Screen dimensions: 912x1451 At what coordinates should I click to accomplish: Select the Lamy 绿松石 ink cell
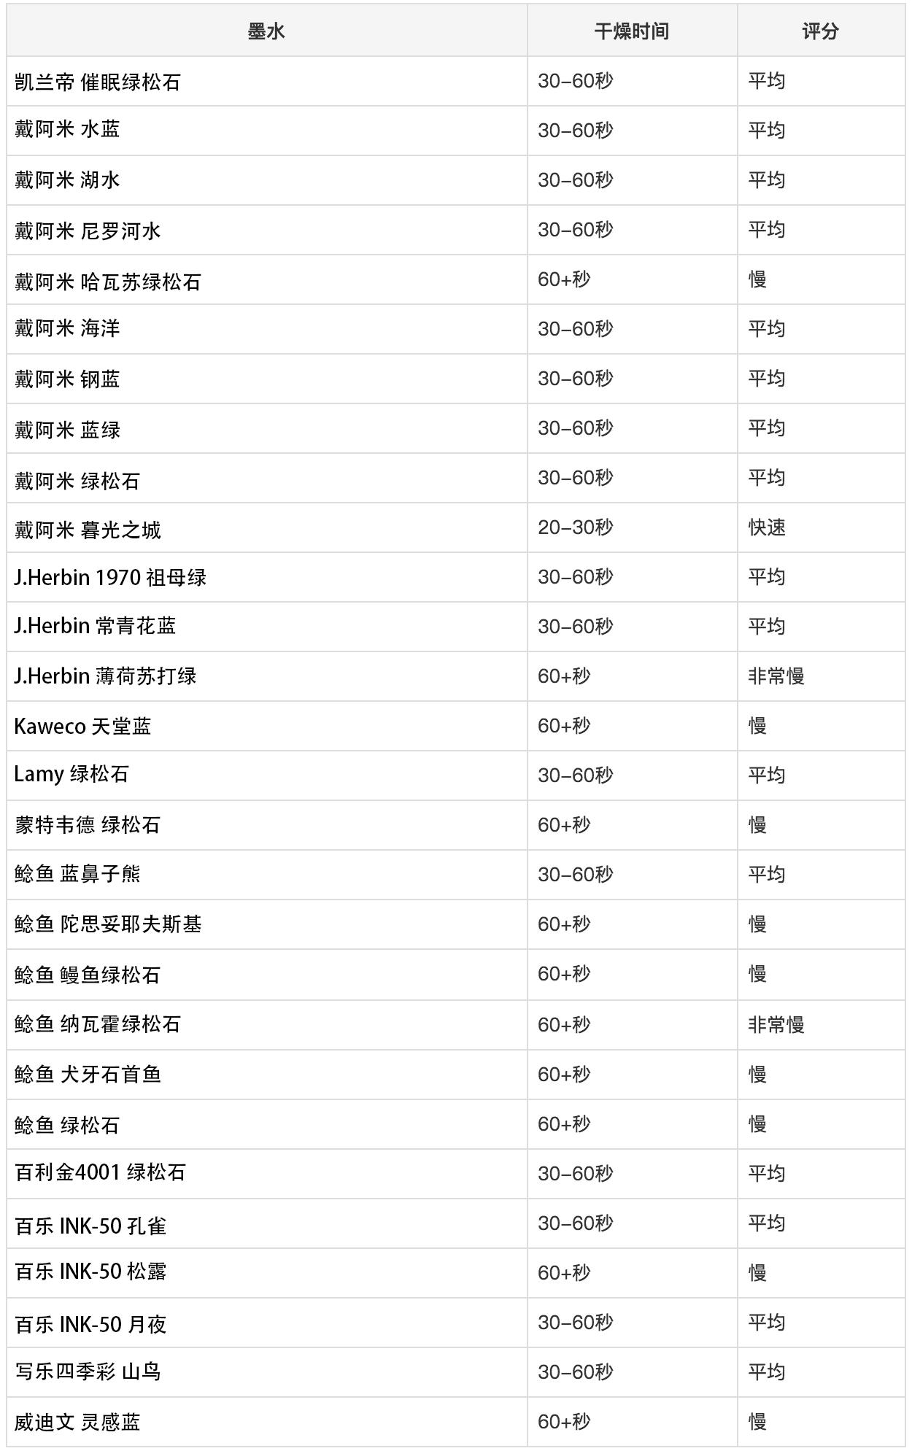coord(72,774)
